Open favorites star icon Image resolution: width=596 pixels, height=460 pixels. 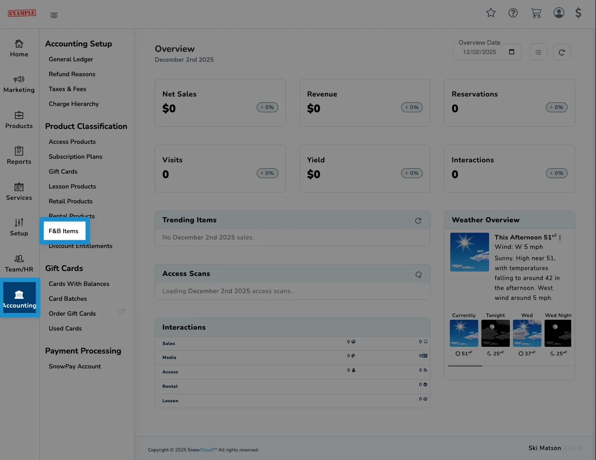[x=491, y=13]
